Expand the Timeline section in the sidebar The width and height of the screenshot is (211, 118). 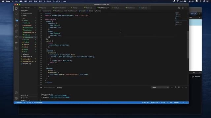24,98
